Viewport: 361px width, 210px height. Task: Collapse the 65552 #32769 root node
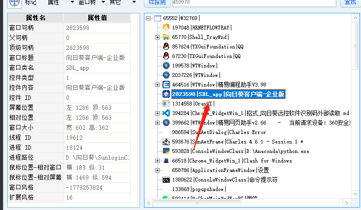[x=149, y=18]
